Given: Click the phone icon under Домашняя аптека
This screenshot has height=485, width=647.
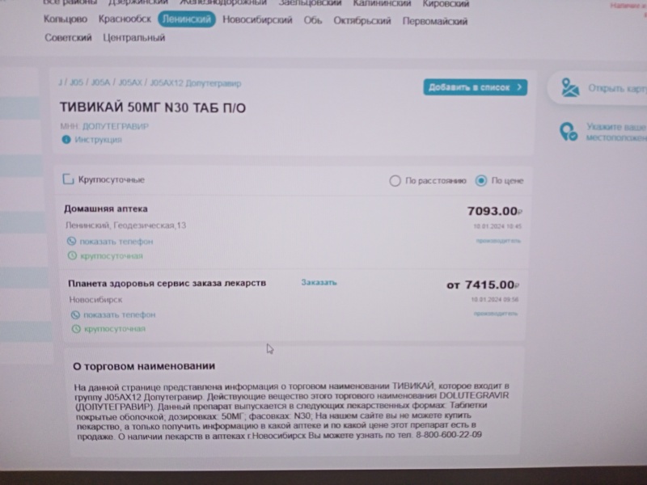Looking at the screenshot, I should pos(71,241).
